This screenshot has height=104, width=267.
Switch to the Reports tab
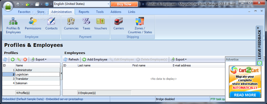pyautogui.click(x=84, y=12)
